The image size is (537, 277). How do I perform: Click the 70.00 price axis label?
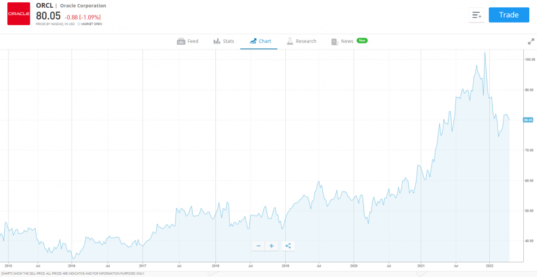pyautogui.click(x=530, y=150)
